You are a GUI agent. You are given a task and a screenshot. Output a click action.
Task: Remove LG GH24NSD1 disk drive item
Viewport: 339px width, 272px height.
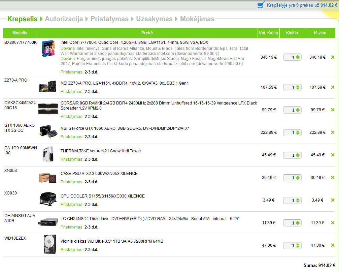click(333, 223)
